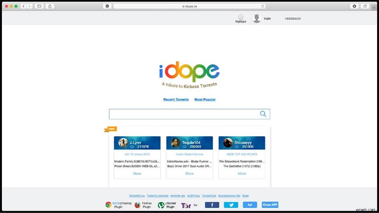Open the Safari share button
Viewport: 379px width, 213px height.
pos(50,6)
